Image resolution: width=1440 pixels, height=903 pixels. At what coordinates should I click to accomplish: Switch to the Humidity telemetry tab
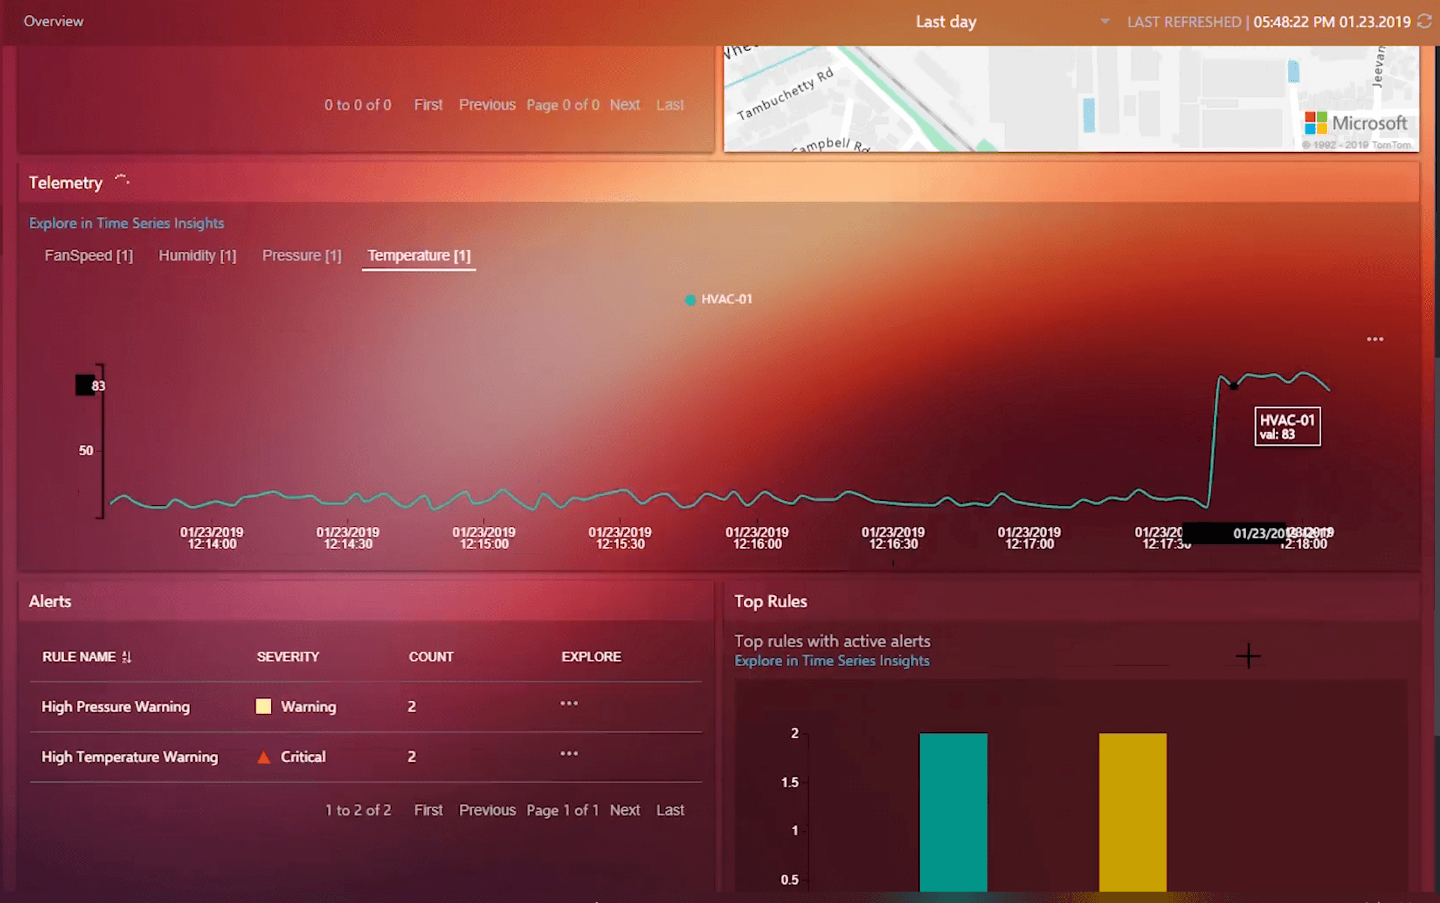[197, 256]
